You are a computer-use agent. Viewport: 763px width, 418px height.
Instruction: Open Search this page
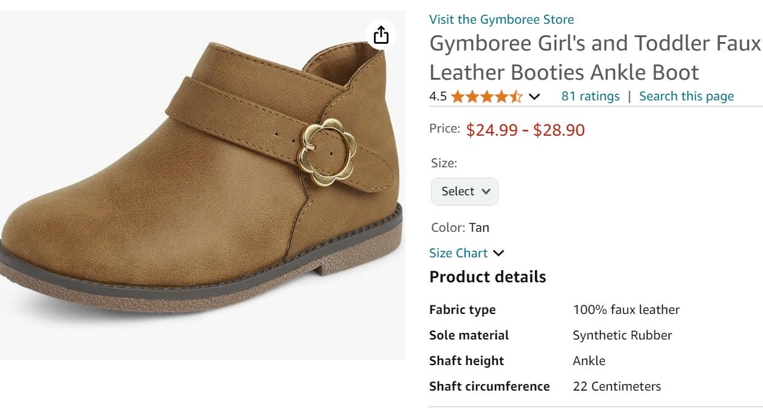tap(686, 96)
